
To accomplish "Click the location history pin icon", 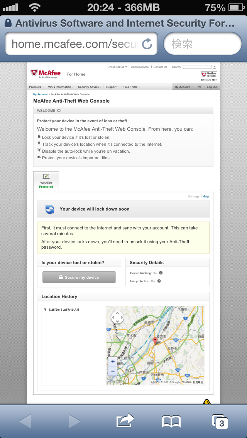I will [45, 310].
